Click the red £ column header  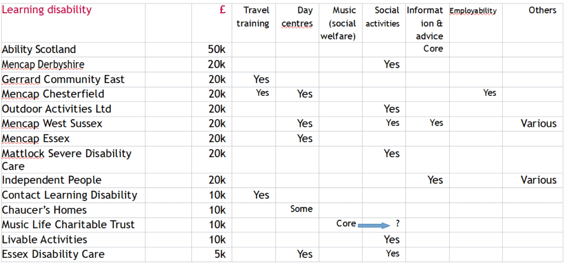click(222, 10)
